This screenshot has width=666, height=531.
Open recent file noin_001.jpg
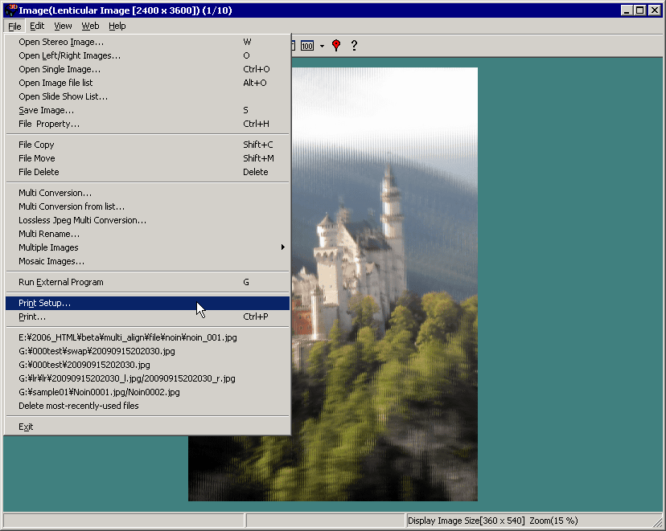coord(147,337)
